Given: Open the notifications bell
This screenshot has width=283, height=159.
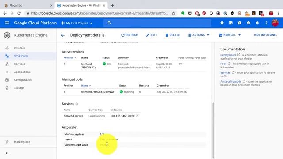Looking at the screenshot, I should tap(257, 23).
